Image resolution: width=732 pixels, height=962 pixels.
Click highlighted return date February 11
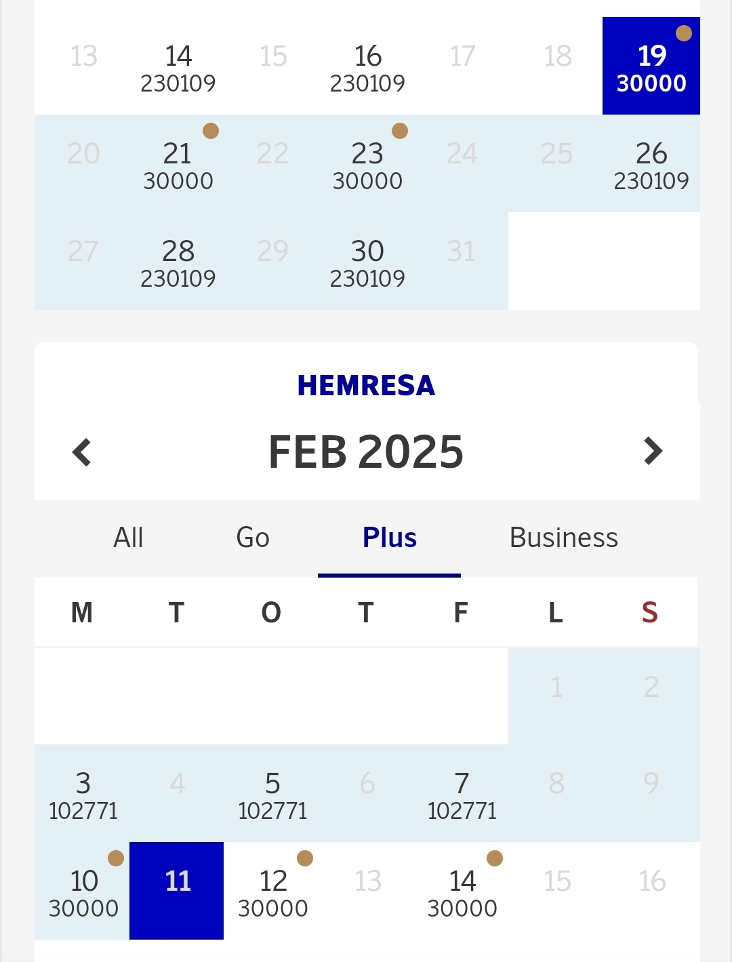click(177, 891)
